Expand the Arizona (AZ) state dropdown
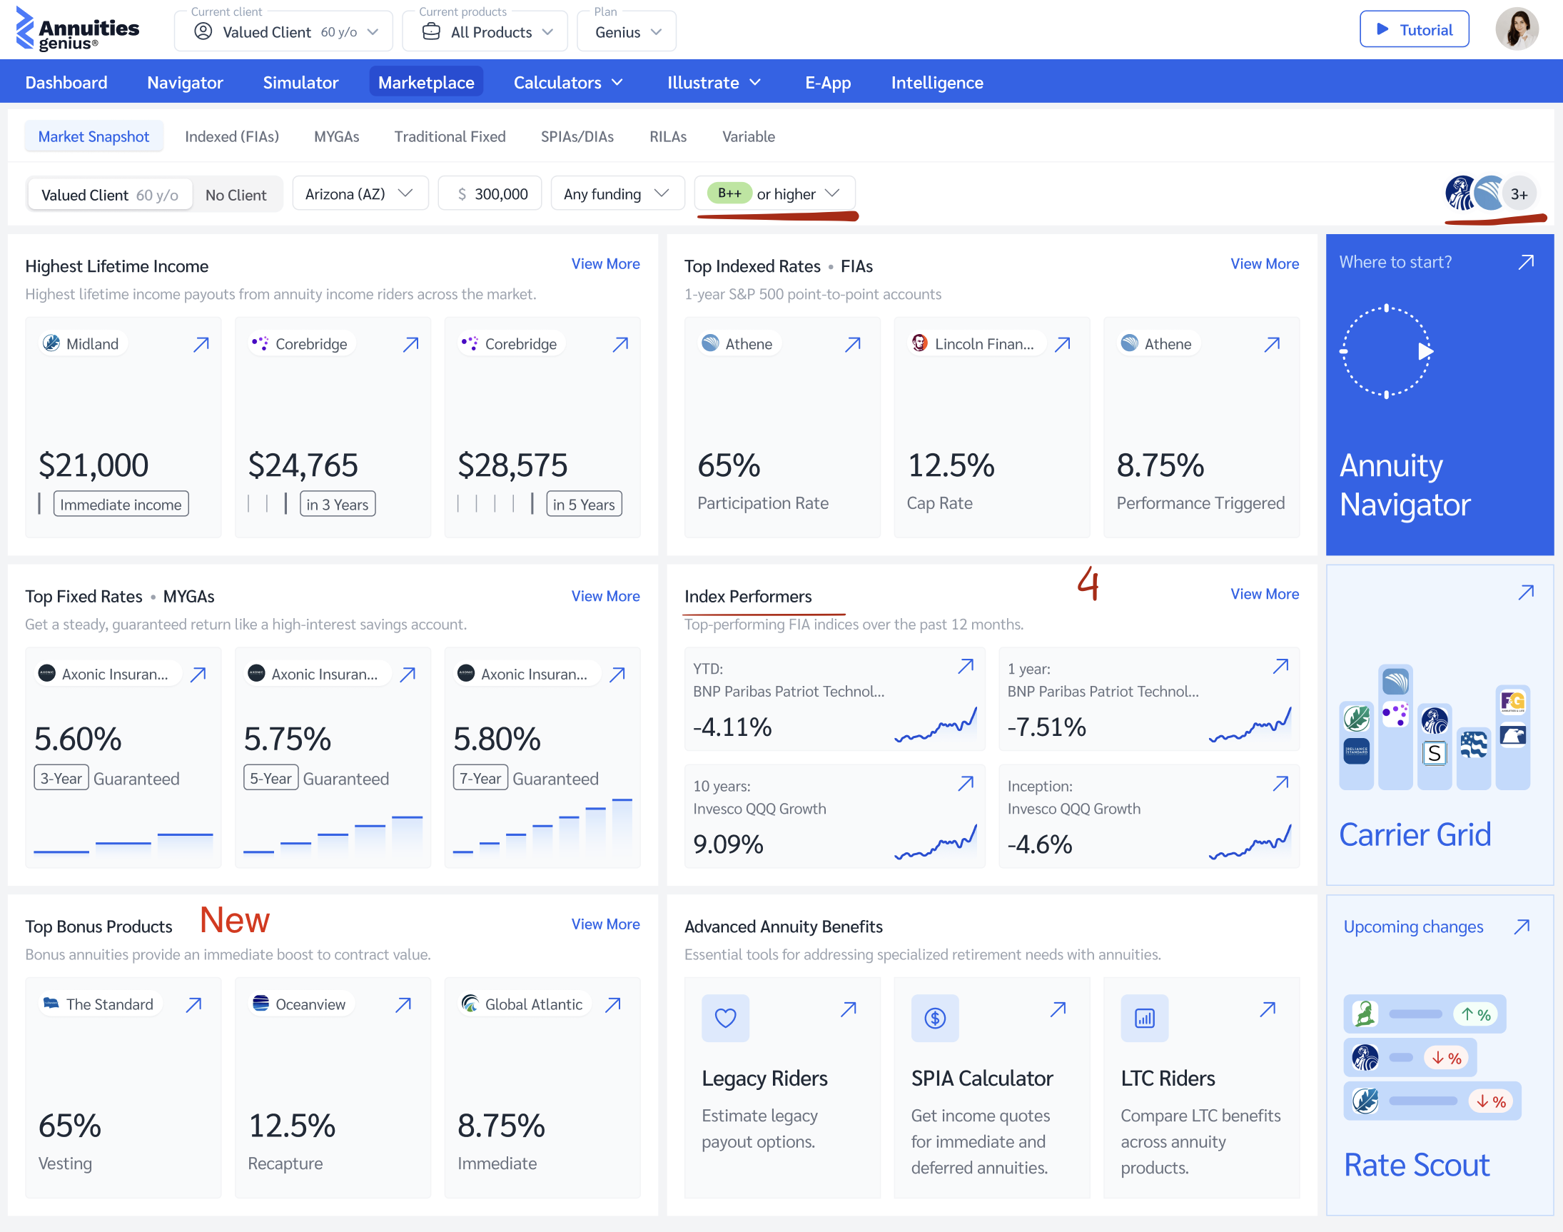This screenshot has width=1563, height=1232. (360, 193)
